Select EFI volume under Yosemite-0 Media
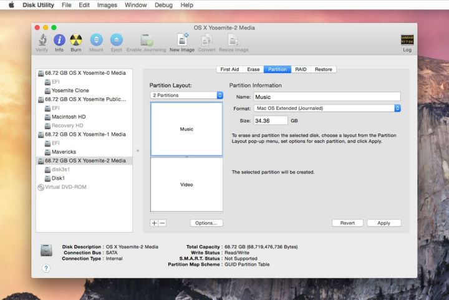 pyautogui.click(x=84, y=82)
